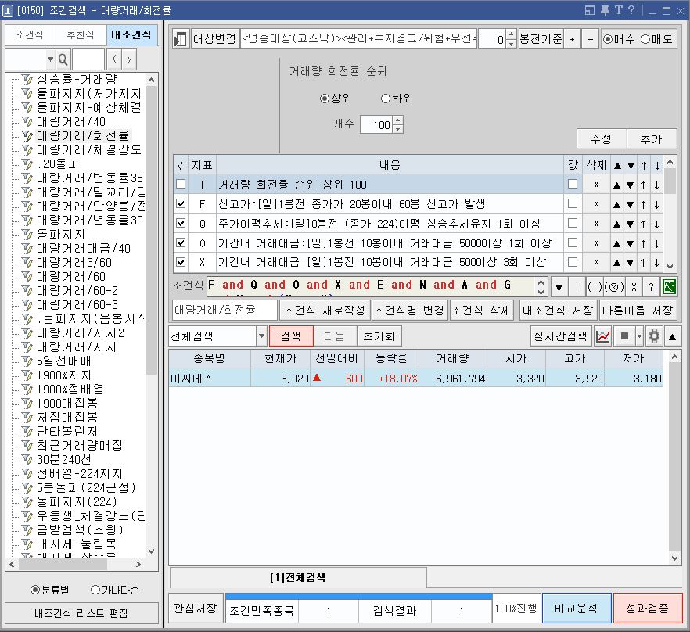
Task: Open the gear settings icon in results toolbar
Action: click(654, 336)
